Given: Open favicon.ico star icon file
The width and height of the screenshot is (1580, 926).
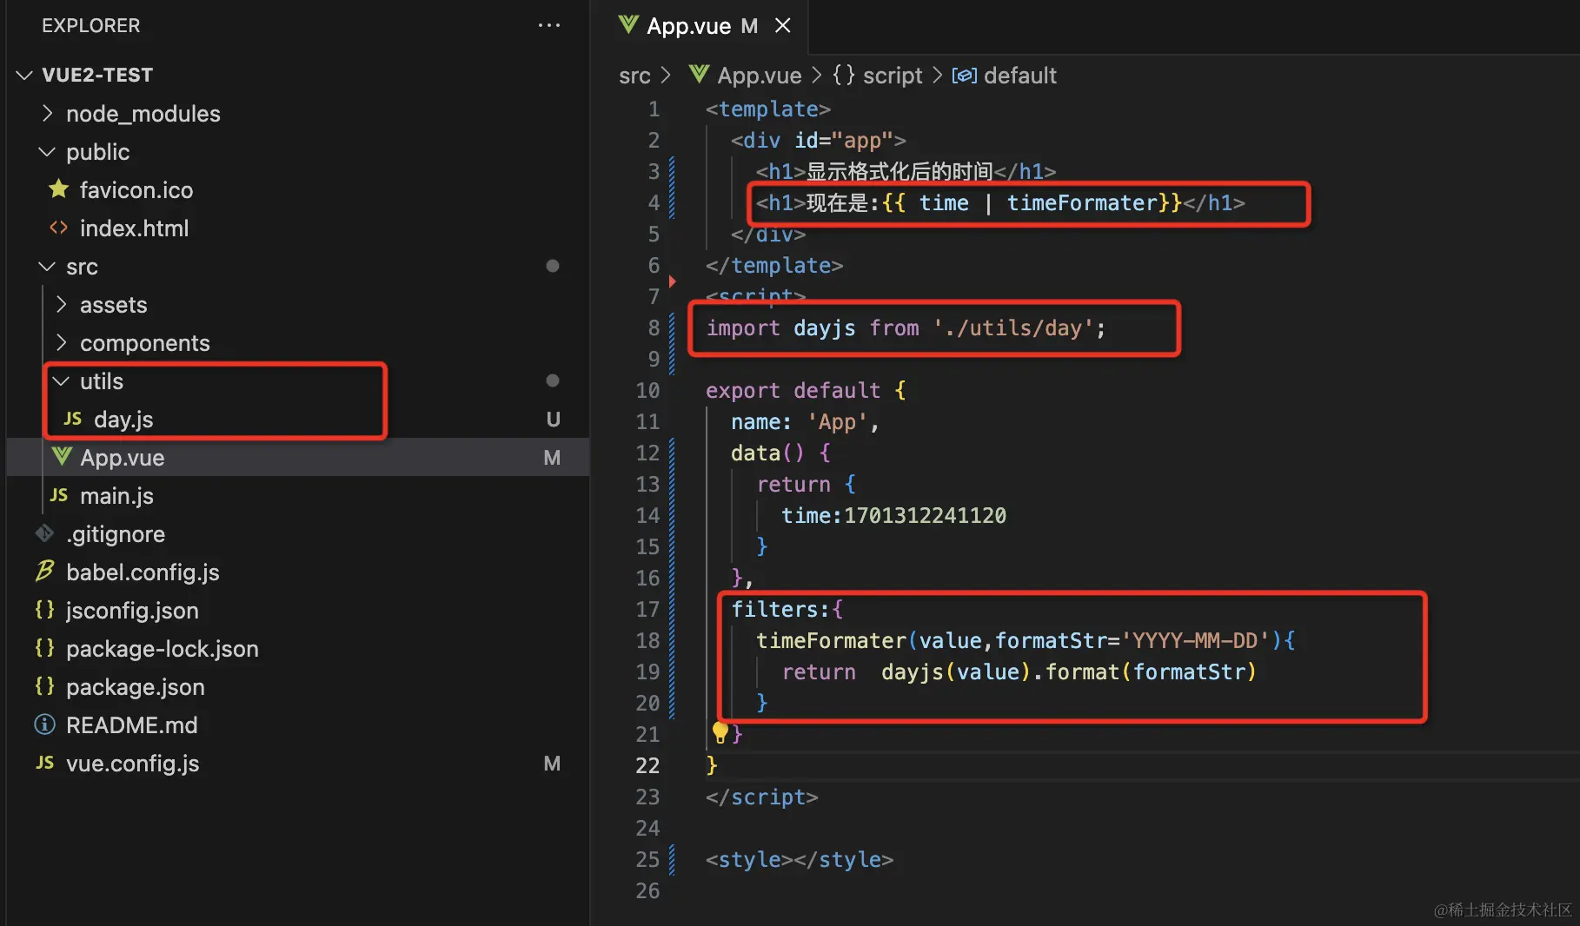Looking at the screenshot, I should [x=58, y=189].
